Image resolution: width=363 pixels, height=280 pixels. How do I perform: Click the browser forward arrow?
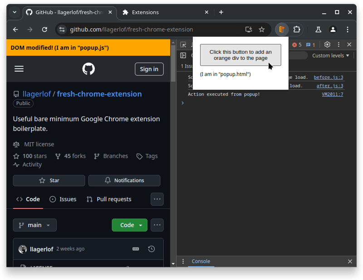click(x=30, y=29)
